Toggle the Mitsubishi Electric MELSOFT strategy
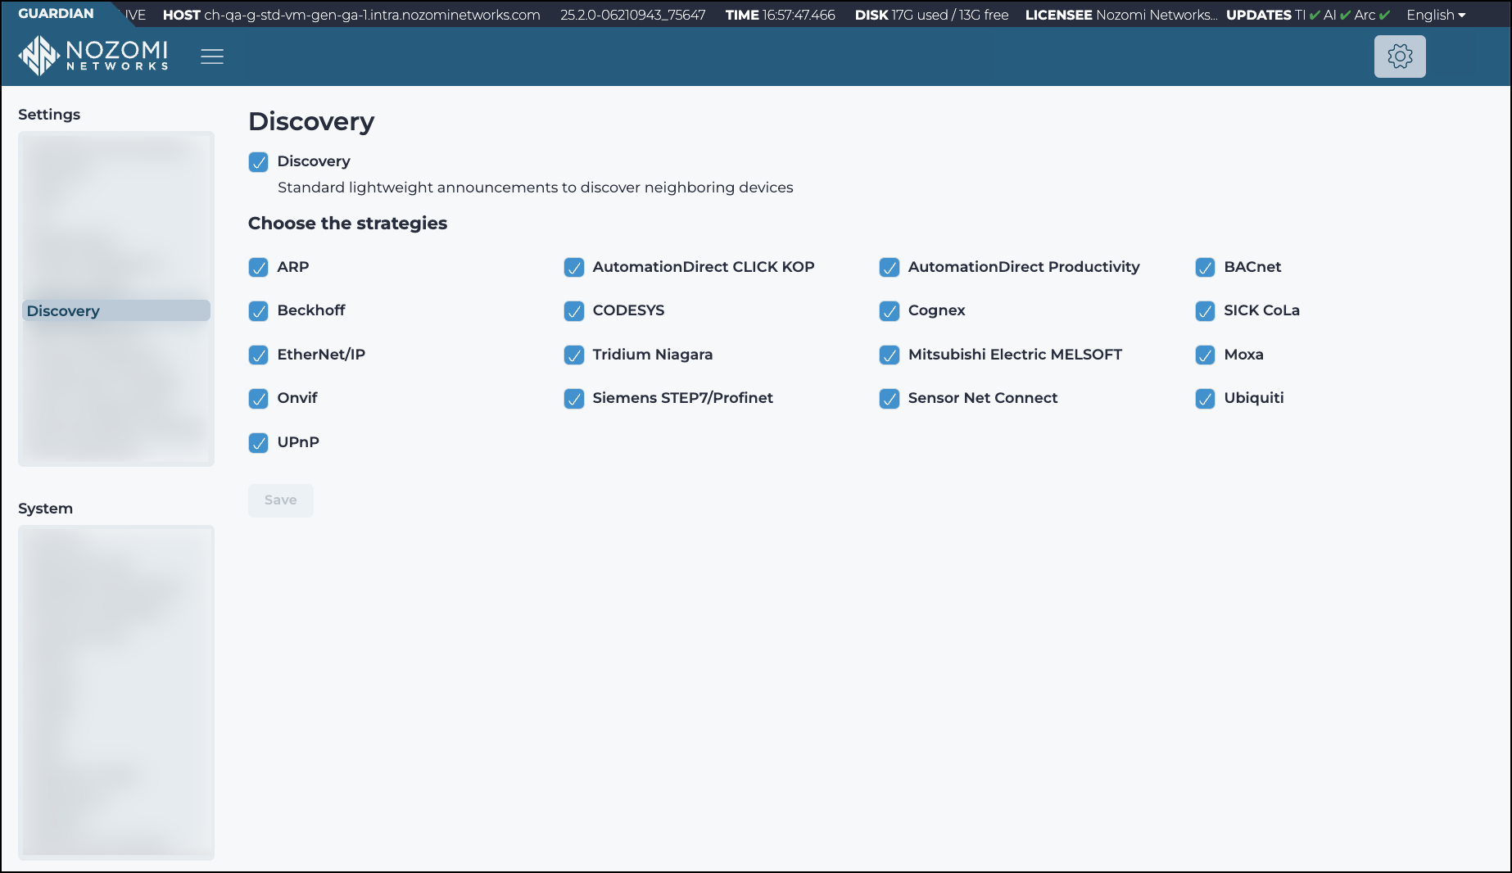This screenshot has width=1512, height=873. click(890, 355)
